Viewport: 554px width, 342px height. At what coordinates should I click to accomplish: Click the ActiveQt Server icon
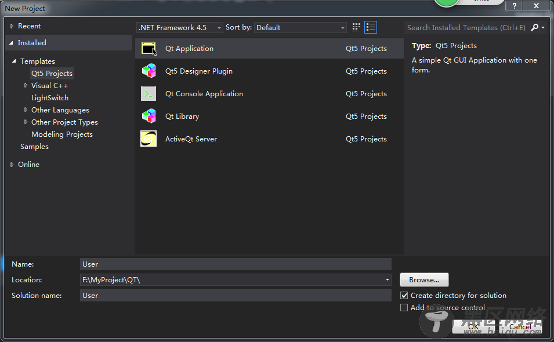click(x=149, y=139)
